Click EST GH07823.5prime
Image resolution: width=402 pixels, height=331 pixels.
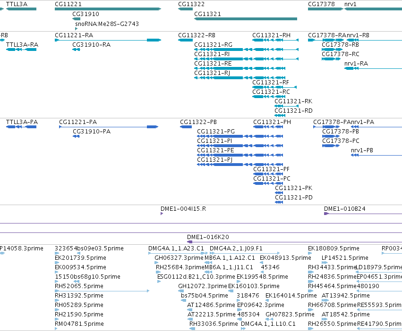click(290, 314)
